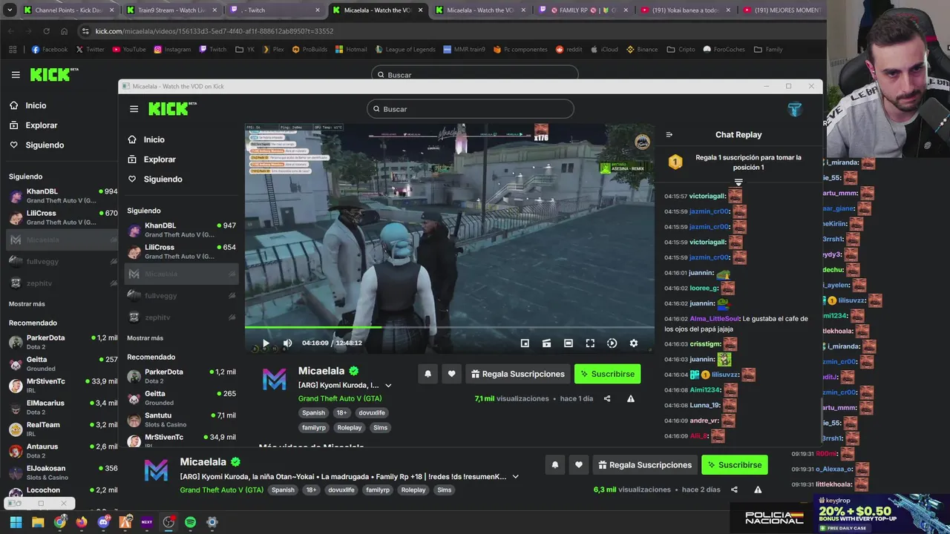This screenshot has height=534, width=950.
Task: Select the Spanish tag in front window
Action: [x=313, y=412]
